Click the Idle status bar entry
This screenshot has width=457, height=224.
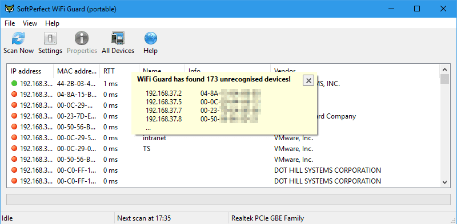click(7, 218)
